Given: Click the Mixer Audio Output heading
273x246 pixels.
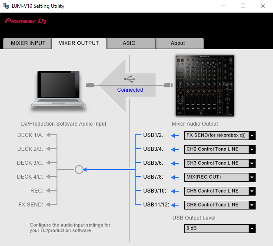Looking at the screenshot, I should point(195,124).
